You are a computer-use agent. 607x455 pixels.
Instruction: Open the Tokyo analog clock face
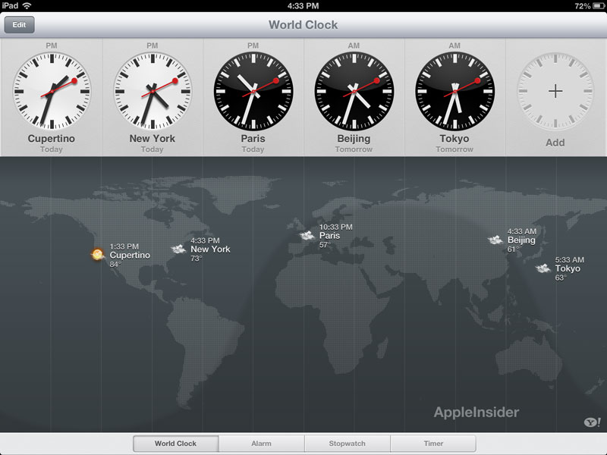(454, 91)
